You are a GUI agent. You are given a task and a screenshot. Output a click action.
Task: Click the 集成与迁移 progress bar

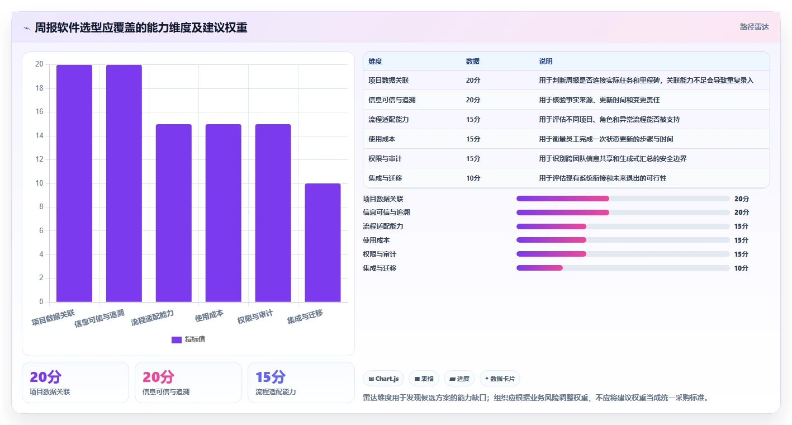tap(623, 268)
